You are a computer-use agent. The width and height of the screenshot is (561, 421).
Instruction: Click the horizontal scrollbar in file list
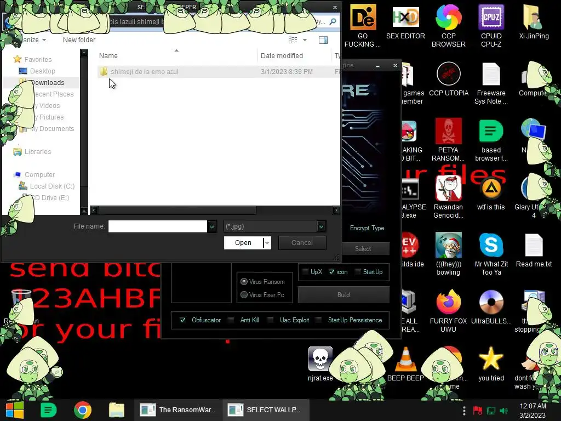coord(177,210)
